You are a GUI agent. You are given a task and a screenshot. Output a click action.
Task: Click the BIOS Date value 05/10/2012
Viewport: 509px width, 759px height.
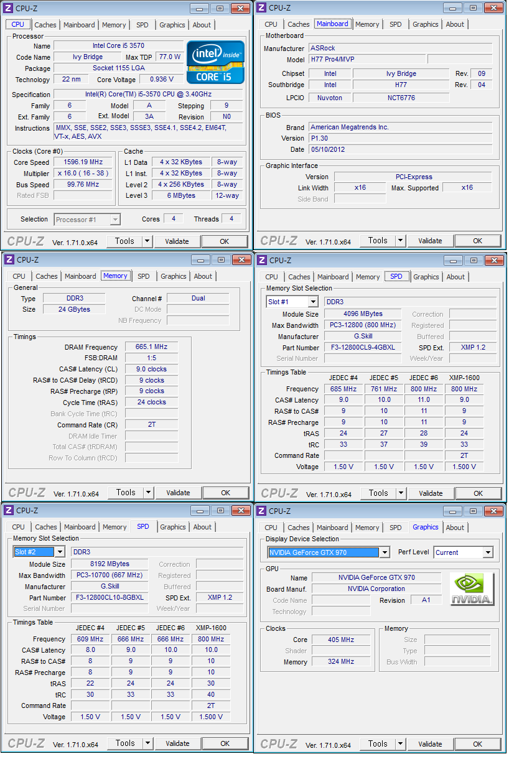pyautogui.click(x=400, y=149)
